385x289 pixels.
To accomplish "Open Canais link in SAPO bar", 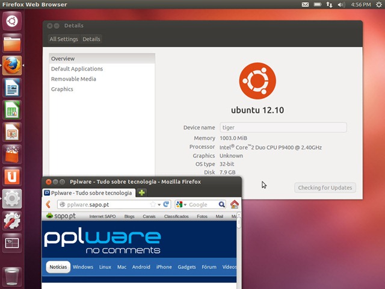I will 149,216.
